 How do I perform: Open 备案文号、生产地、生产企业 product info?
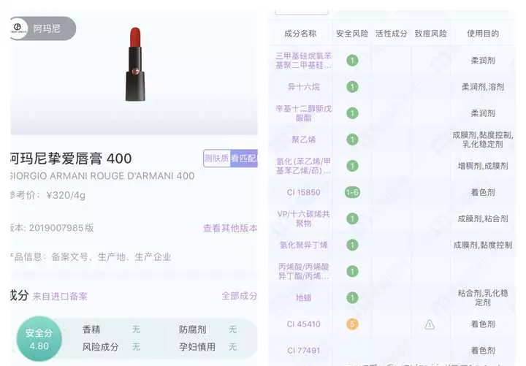(x=111, y=257)
